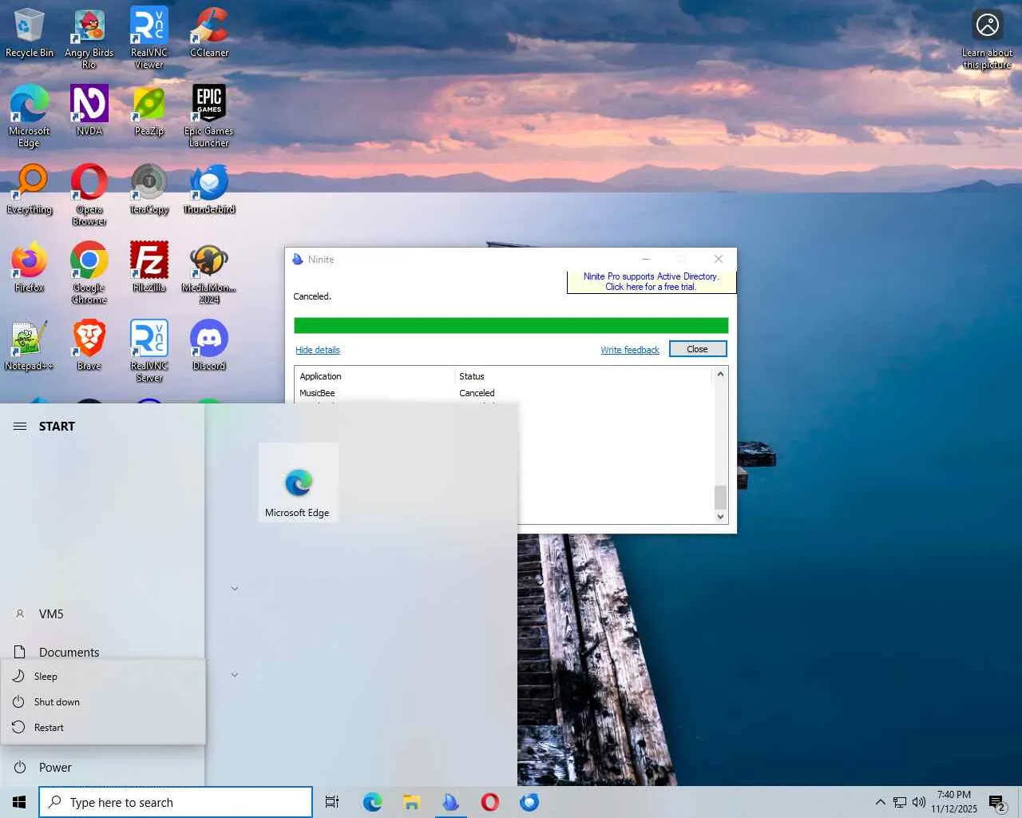Click the volume speaker tray icon
The height and width of the screenshot is (818, 1022).
(919, 802)
